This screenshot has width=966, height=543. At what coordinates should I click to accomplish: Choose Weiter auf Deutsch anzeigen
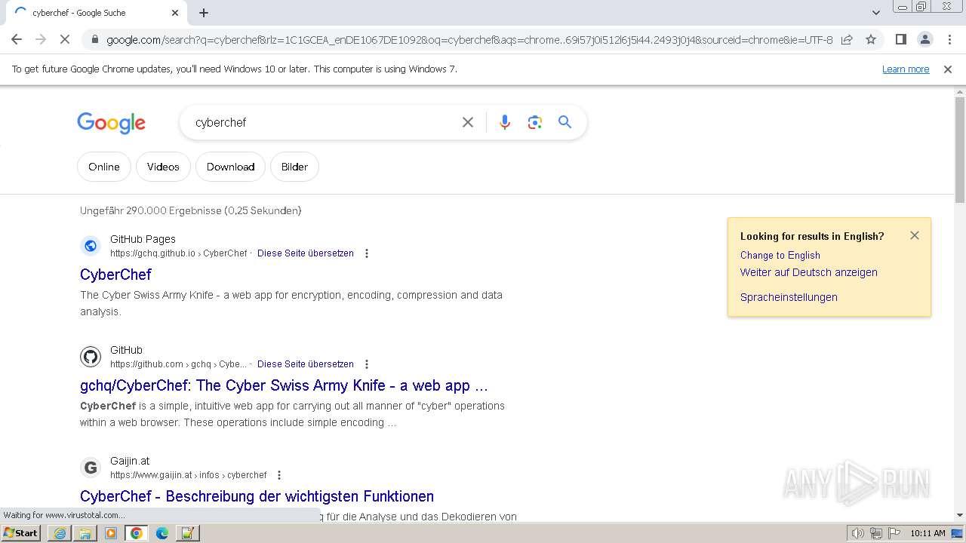(808, 272)
